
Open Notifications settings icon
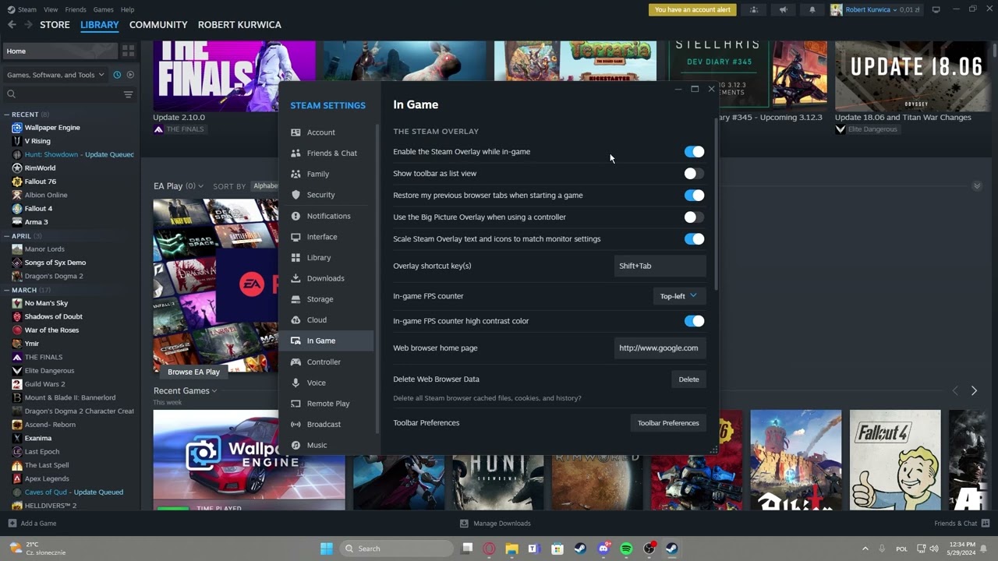[x=296, y=216]
